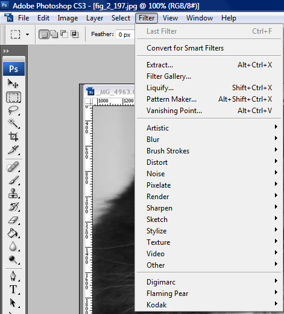284x314 pixels.
Task: Expand the Kodak plugin submenu
Action: pyautogui.click(x=209, y=305)
